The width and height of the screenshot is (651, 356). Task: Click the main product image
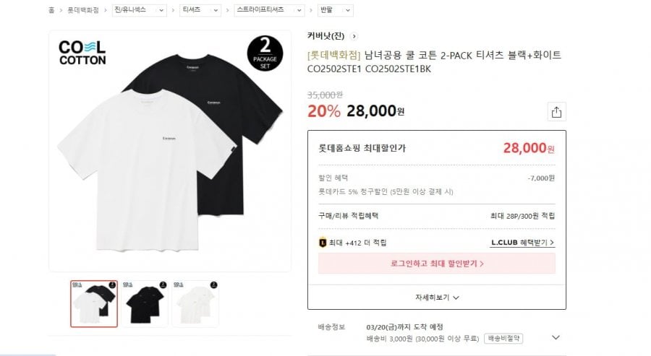pyautogui.click(x=170, y=151)
